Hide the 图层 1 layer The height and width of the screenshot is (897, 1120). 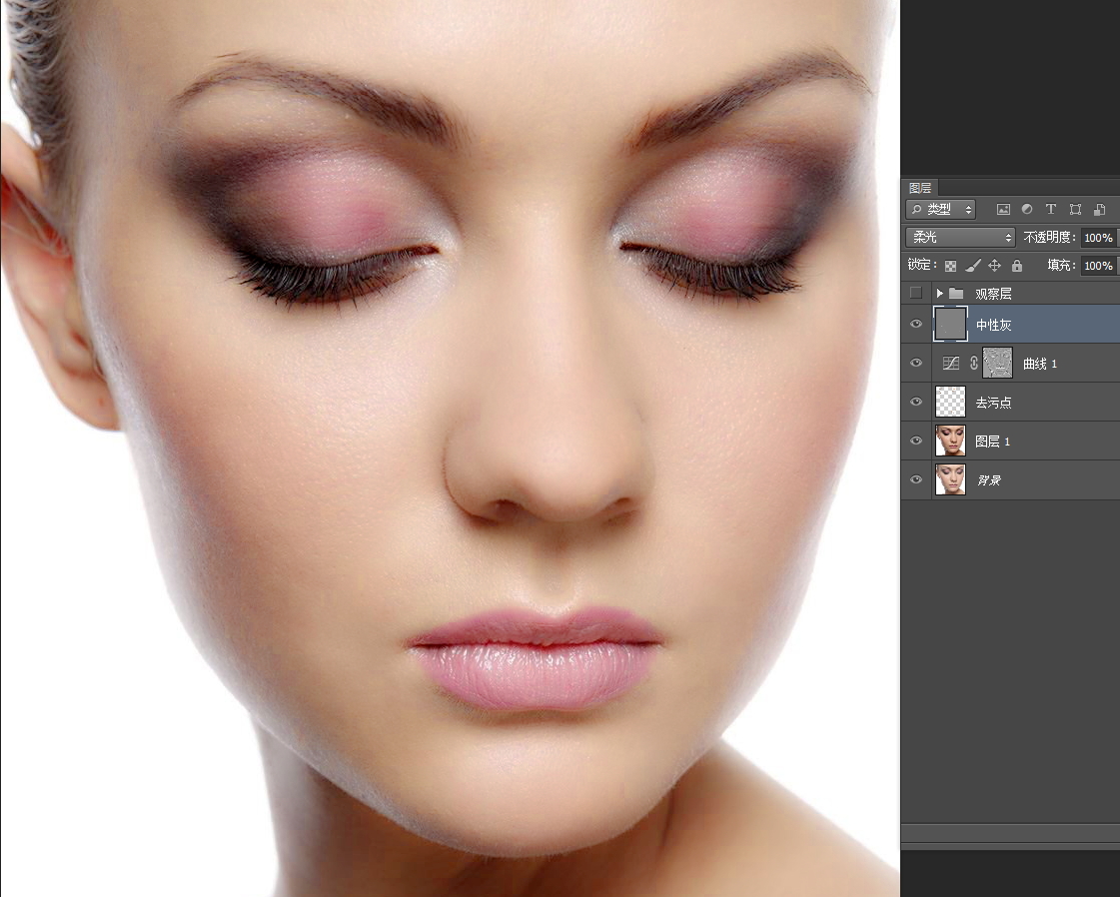(x=916, y=442)
